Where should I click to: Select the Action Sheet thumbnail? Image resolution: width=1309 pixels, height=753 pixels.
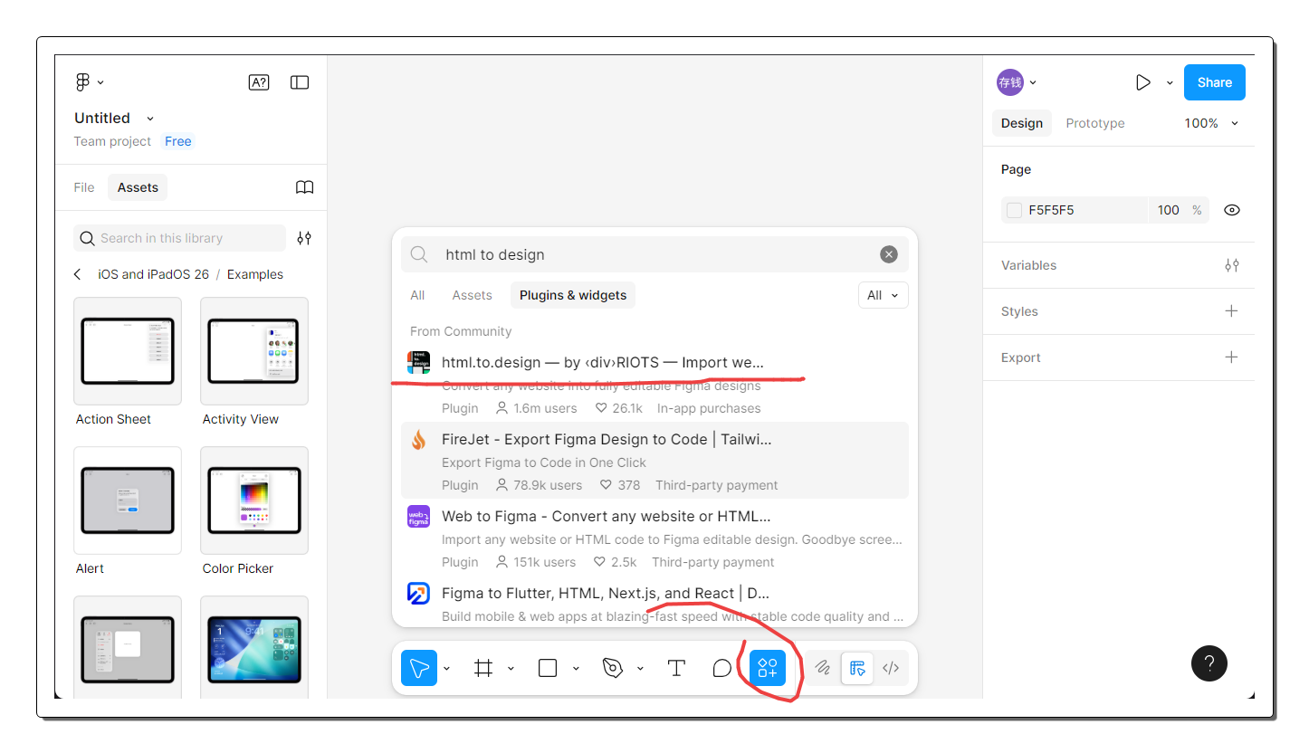[127, 351]
